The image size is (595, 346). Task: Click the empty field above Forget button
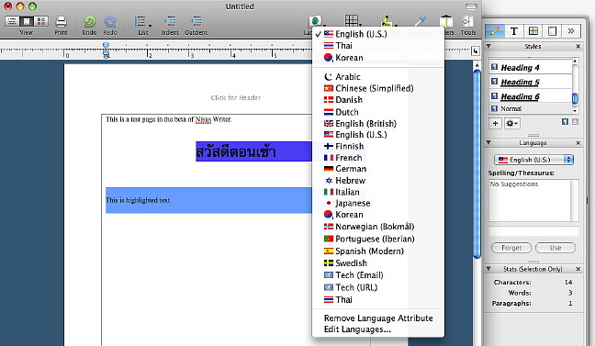(533, 231)
